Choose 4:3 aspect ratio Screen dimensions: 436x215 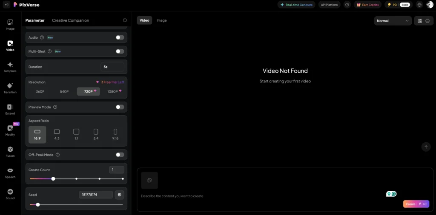(57, 135)
